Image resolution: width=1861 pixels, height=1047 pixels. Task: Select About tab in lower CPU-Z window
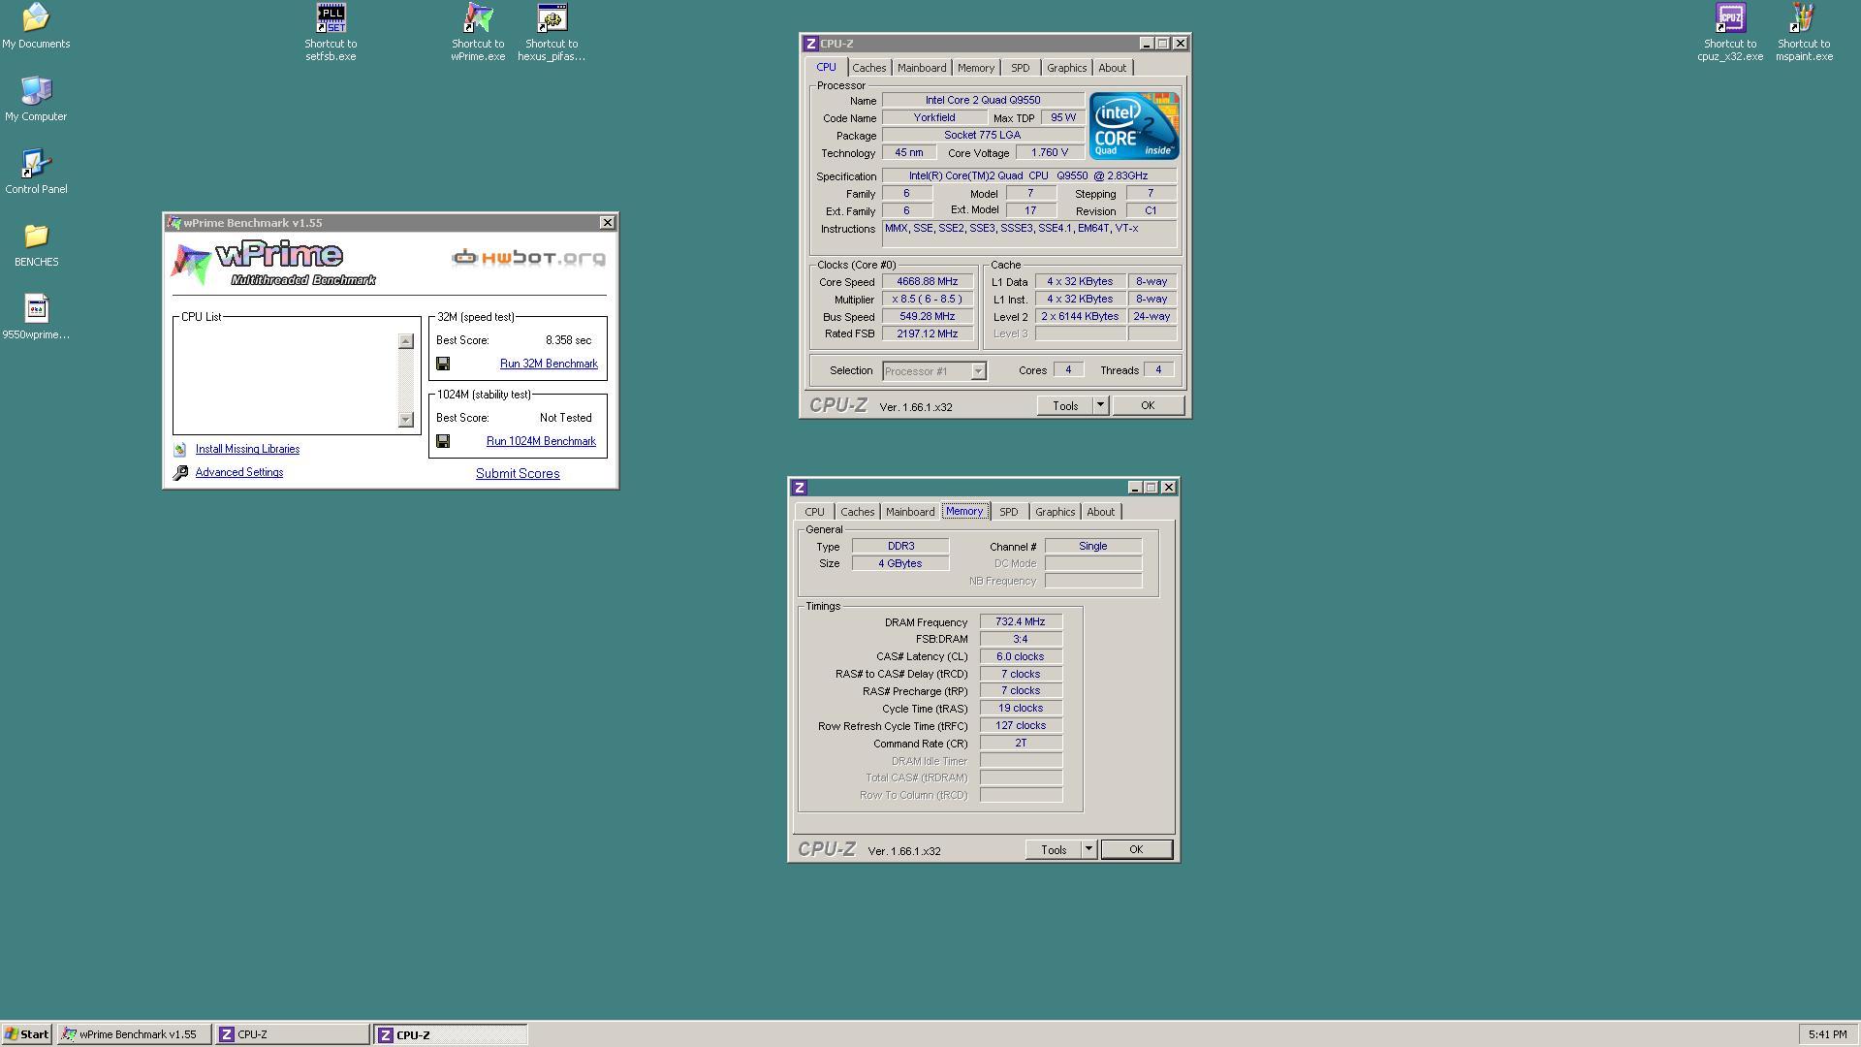click(1100, 512)
